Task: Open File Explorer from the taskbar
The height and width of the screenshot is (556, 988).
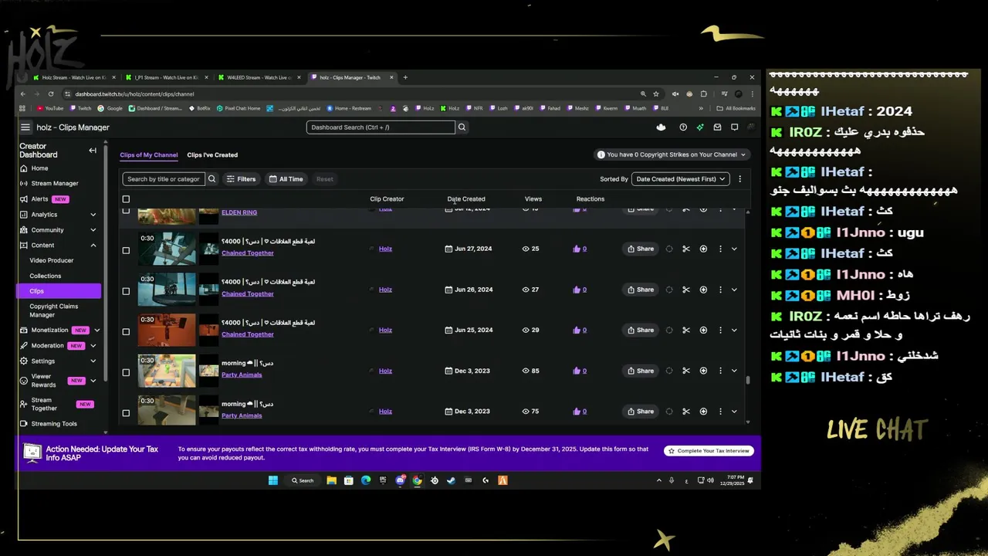Action: coord(331,480)
